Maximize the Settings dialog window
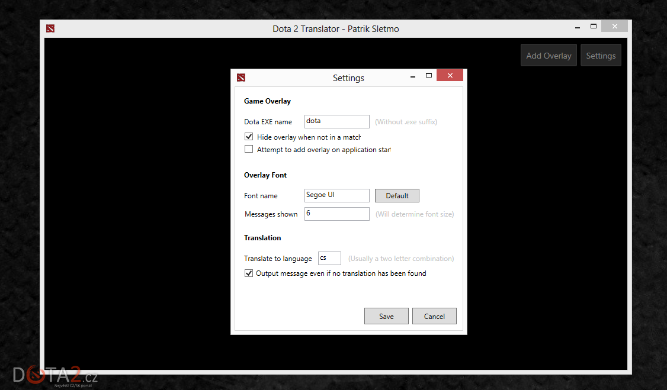The height and width of the screenshot is (390, 667). click(x=428, y=76)
